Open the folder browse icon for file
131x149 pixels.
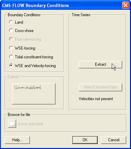point(12,124)
